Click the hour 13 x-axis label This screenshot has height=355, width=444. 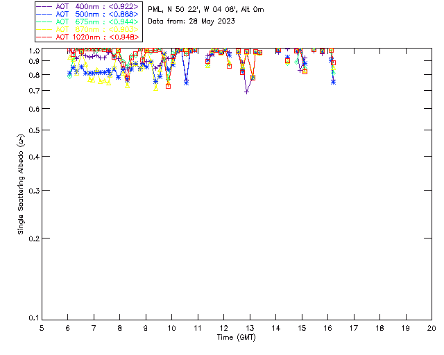250,328
